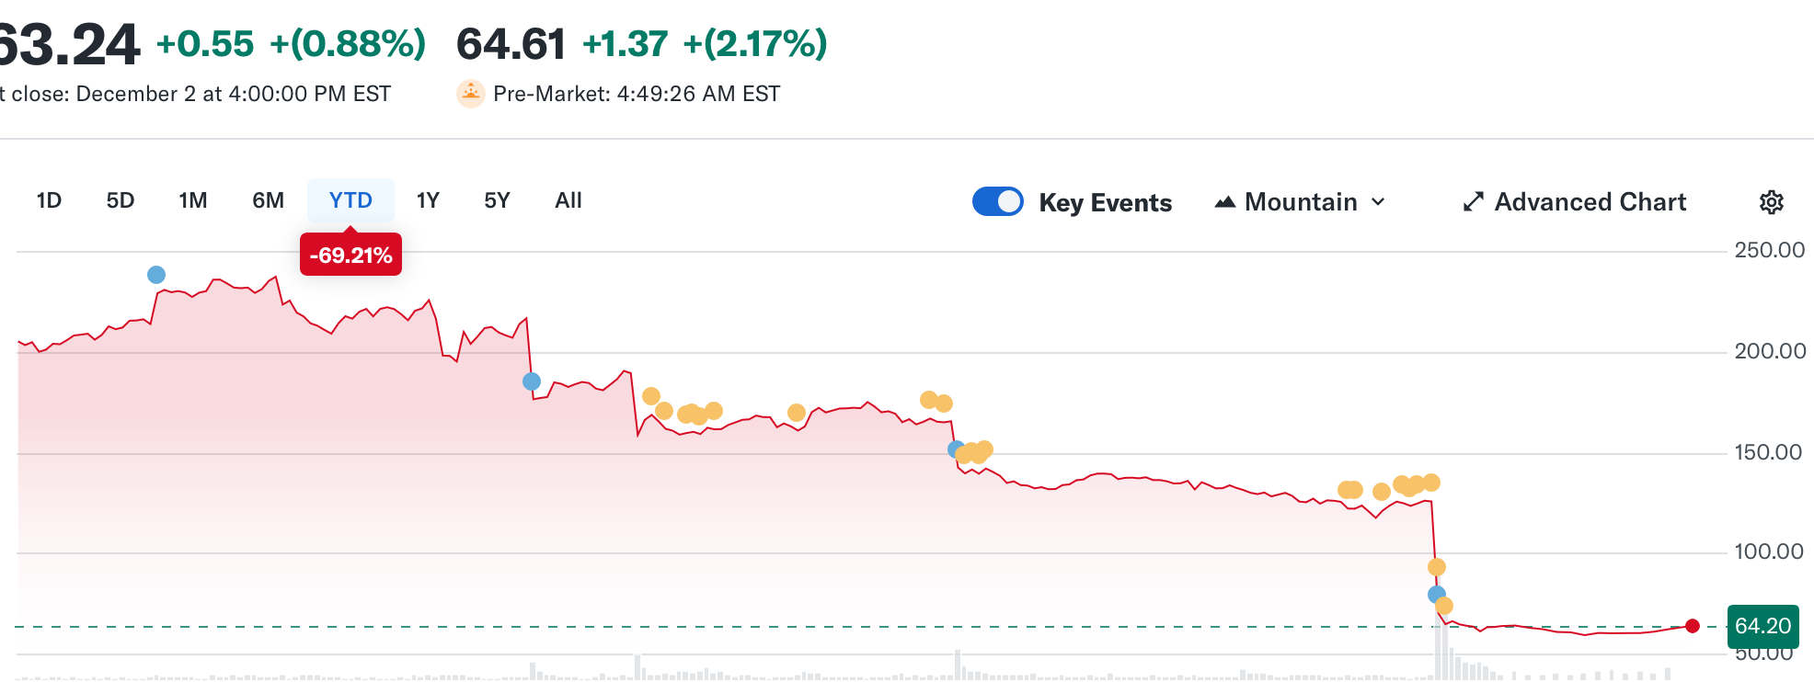Click the green 64.20 price label

pyautogui.click(x=1762, y=626)
